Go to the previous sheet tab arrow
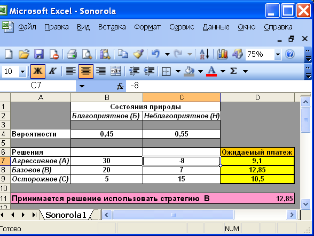314x236 pixels. pos(13,215)
